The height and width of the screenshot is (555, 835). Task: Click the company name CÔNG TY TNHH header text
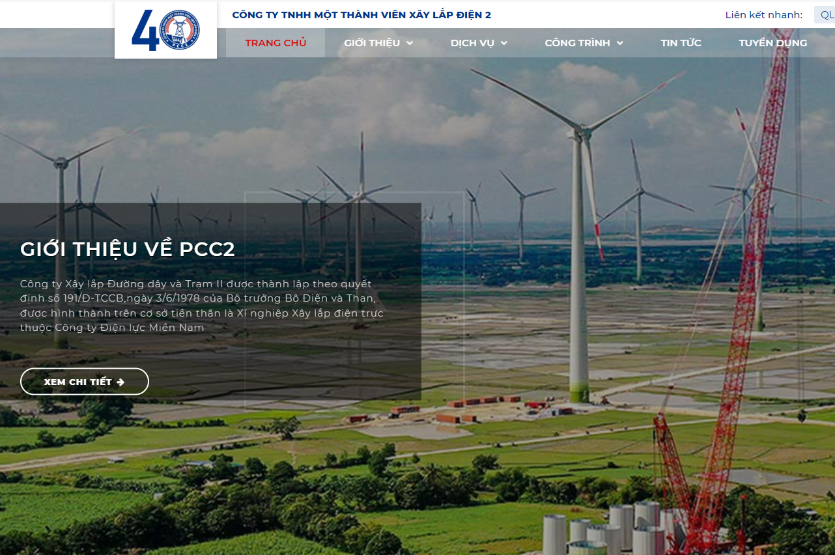click(x=361, y=15)
